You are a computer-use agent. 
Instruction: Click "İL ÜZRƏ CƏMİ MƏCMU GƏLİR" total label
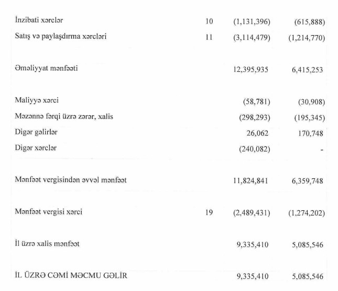tap(71, 275)
